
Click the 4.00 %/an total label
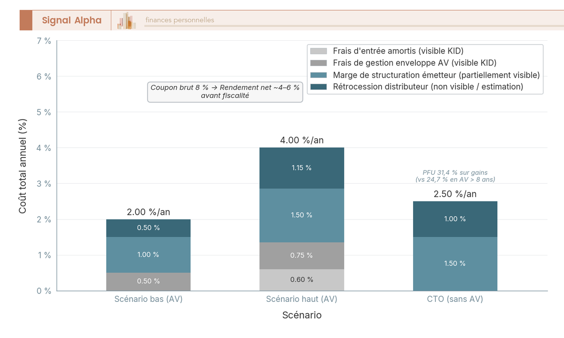click(301, 140)
